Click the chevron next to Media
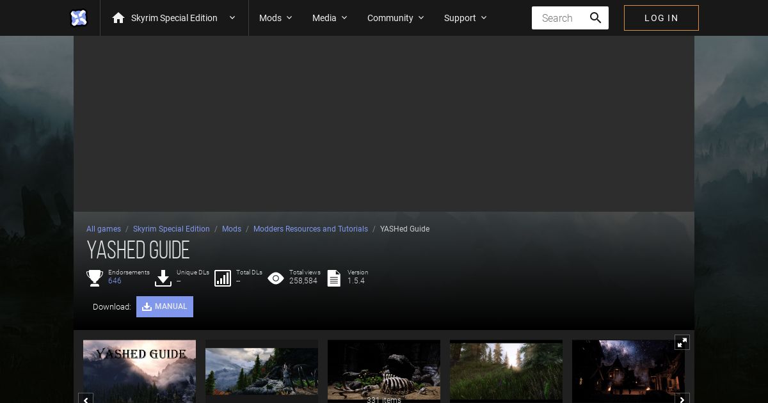The width and height of the screenshot is (768, 403). 344,18
